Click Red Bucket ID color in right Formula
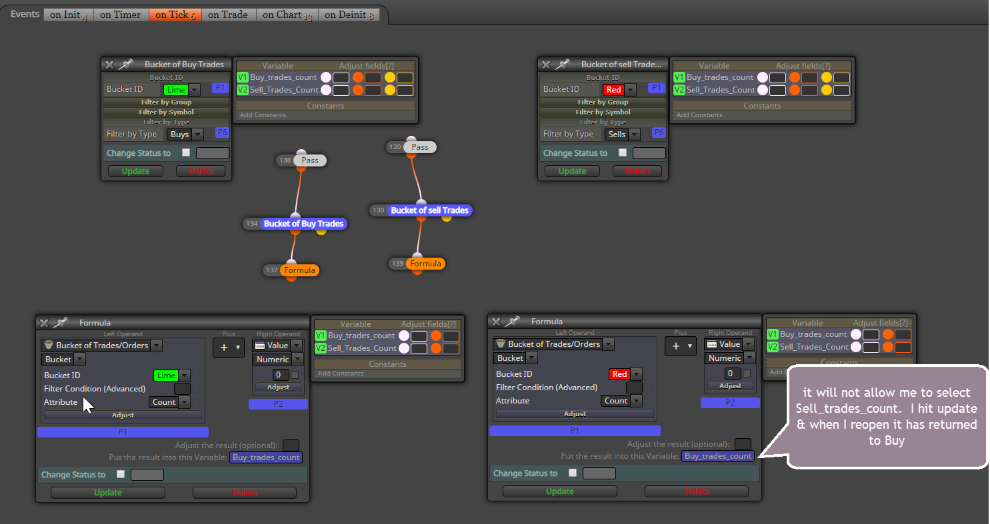Screen dimensions: 990x524 (619, 374)
